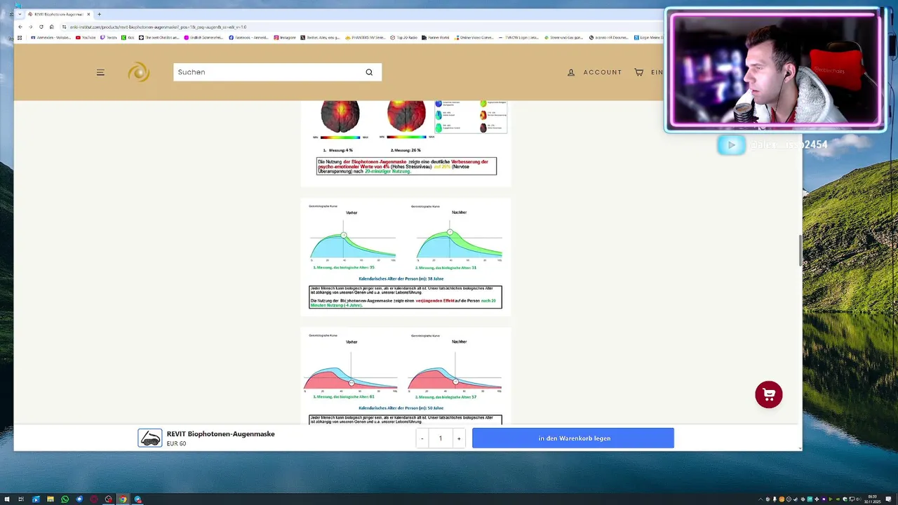
Task: Open the YouTube bookmark
Action: (x=86, y=37)
